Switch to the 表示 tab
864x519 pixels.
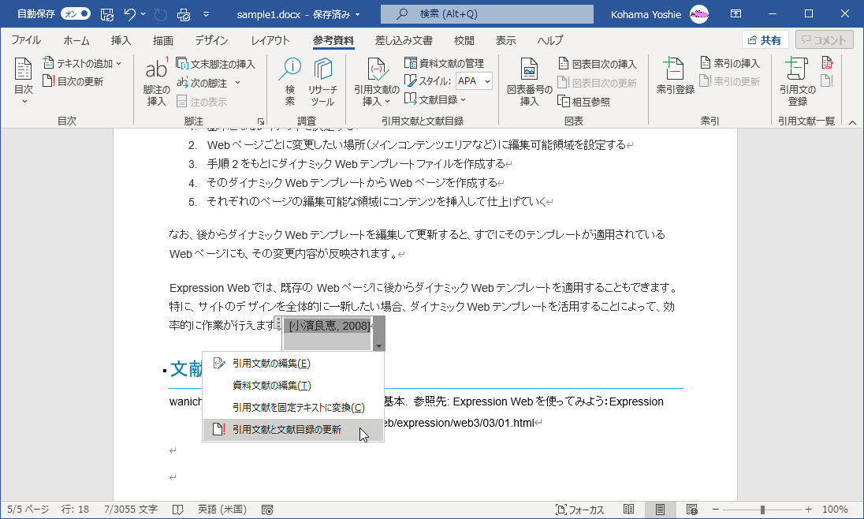505,40
